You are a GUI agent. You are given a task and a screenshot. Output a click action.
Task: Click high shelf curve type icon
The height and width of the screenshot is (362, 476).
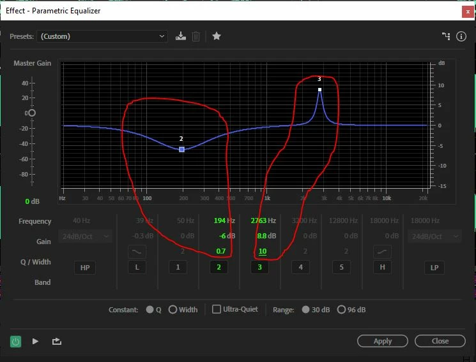point(382,252)
